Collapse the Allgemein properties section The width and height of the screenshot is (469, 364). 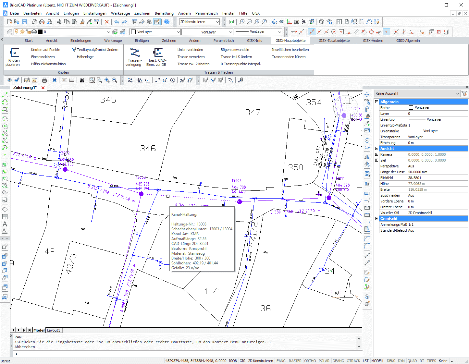(376, 102)
